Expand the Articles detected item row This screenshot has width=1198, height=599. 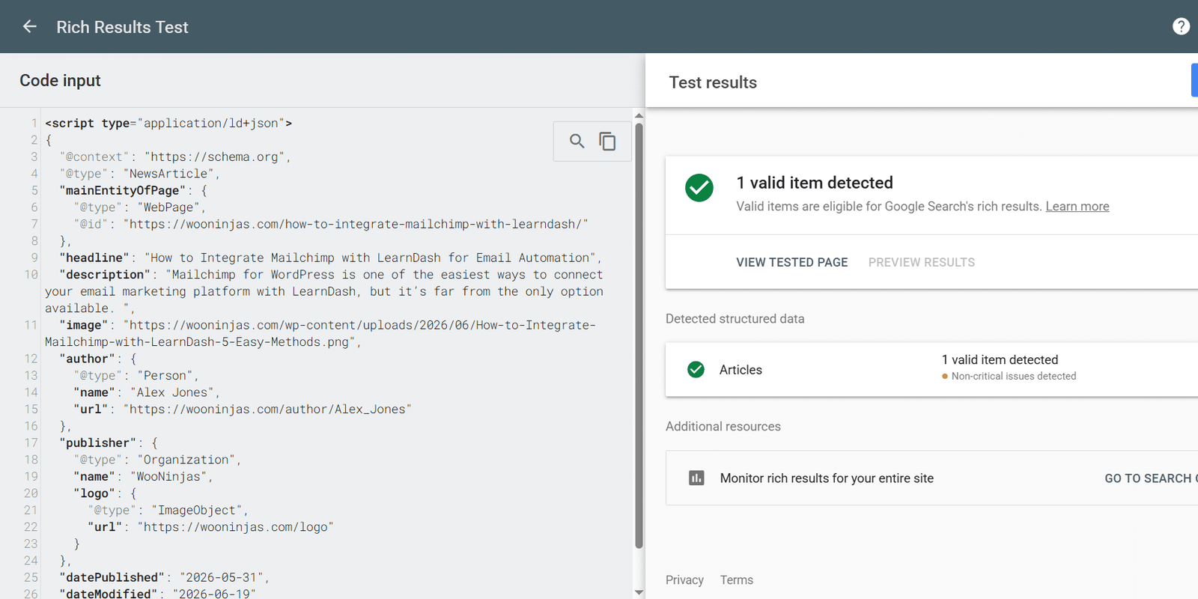pos(931,369)
